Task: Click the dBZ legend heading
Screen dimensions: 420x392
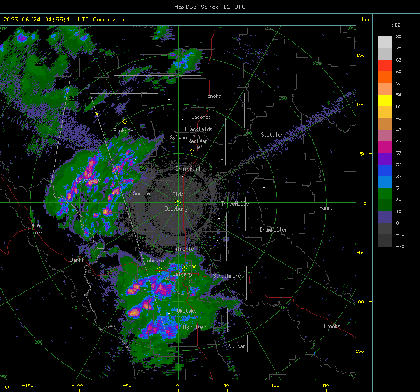Action: click(396, 25)
